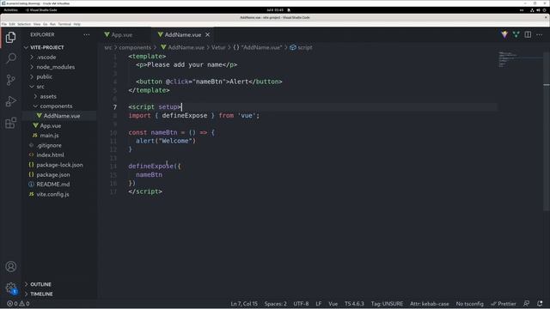Viewport: 550px width, 309px height.
Task: Open the Extensions view
Action: pos(11,123)
